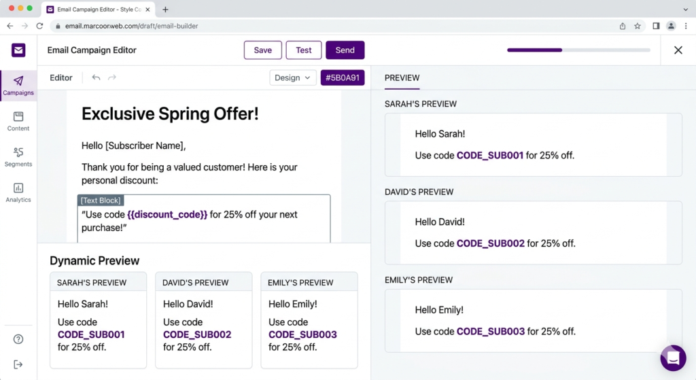Click CODE_SUB001 in Dynamic Preview card
This screenshot has height=380, width=696.
pyautogui.click(x=91, y=334)
